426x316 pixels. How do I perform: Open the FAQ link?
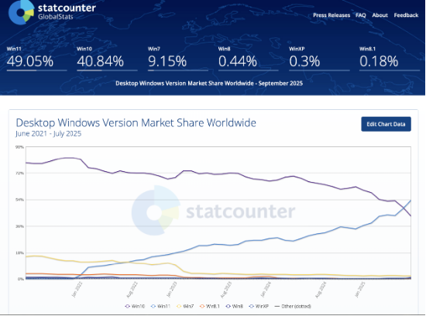coord(361,15)
